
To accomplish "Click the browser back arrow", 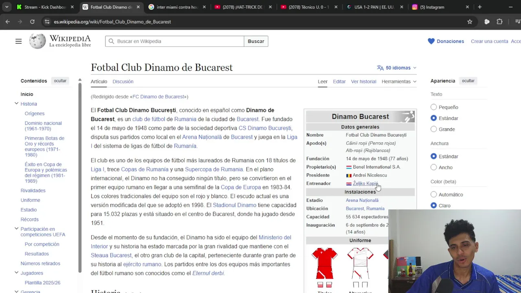I will point(8,22).
